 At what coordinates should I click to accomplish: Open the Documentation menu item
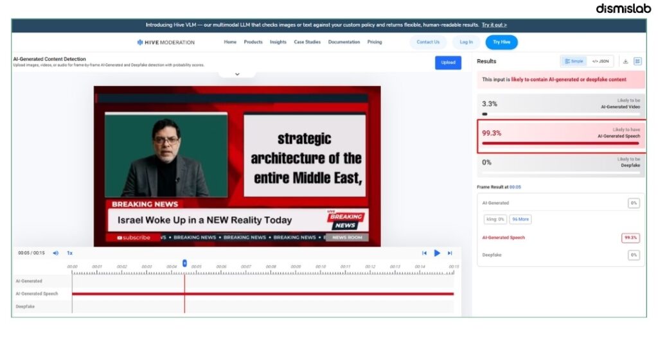[344, 42]
